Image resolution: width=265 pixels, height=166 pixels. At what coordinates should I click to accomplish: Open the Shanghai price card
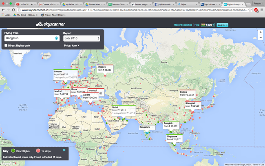click(193, 105)
